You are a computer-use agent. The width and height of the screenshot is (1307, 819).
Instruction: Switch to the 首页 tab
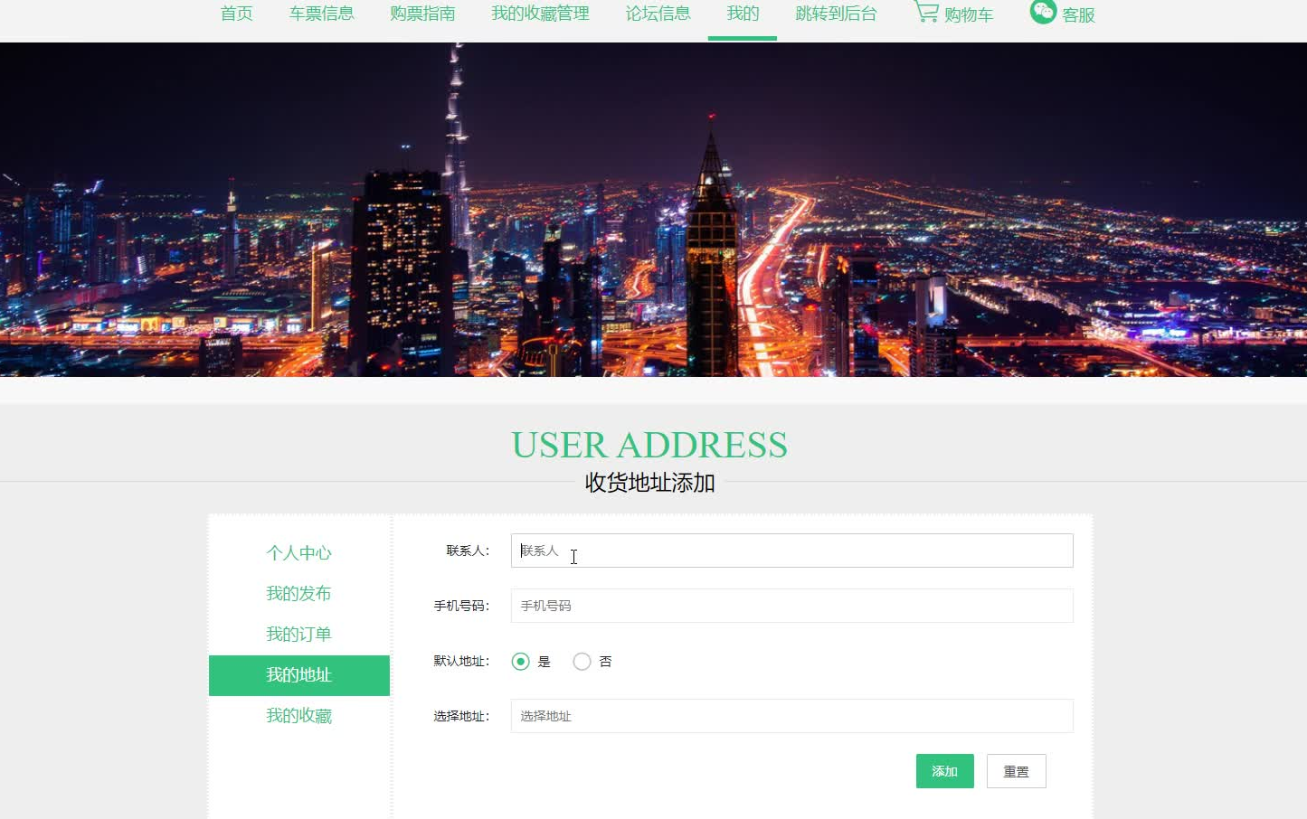pyautogui.click(x=236, y=13)
